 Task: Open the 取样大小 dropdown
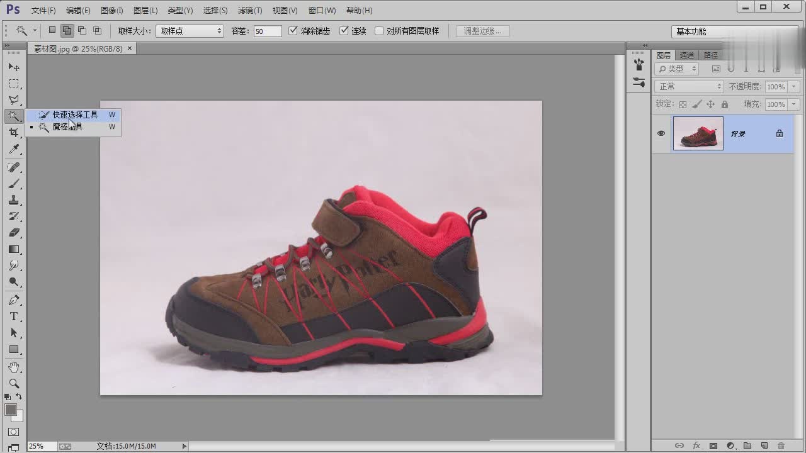tap(190, 31)
